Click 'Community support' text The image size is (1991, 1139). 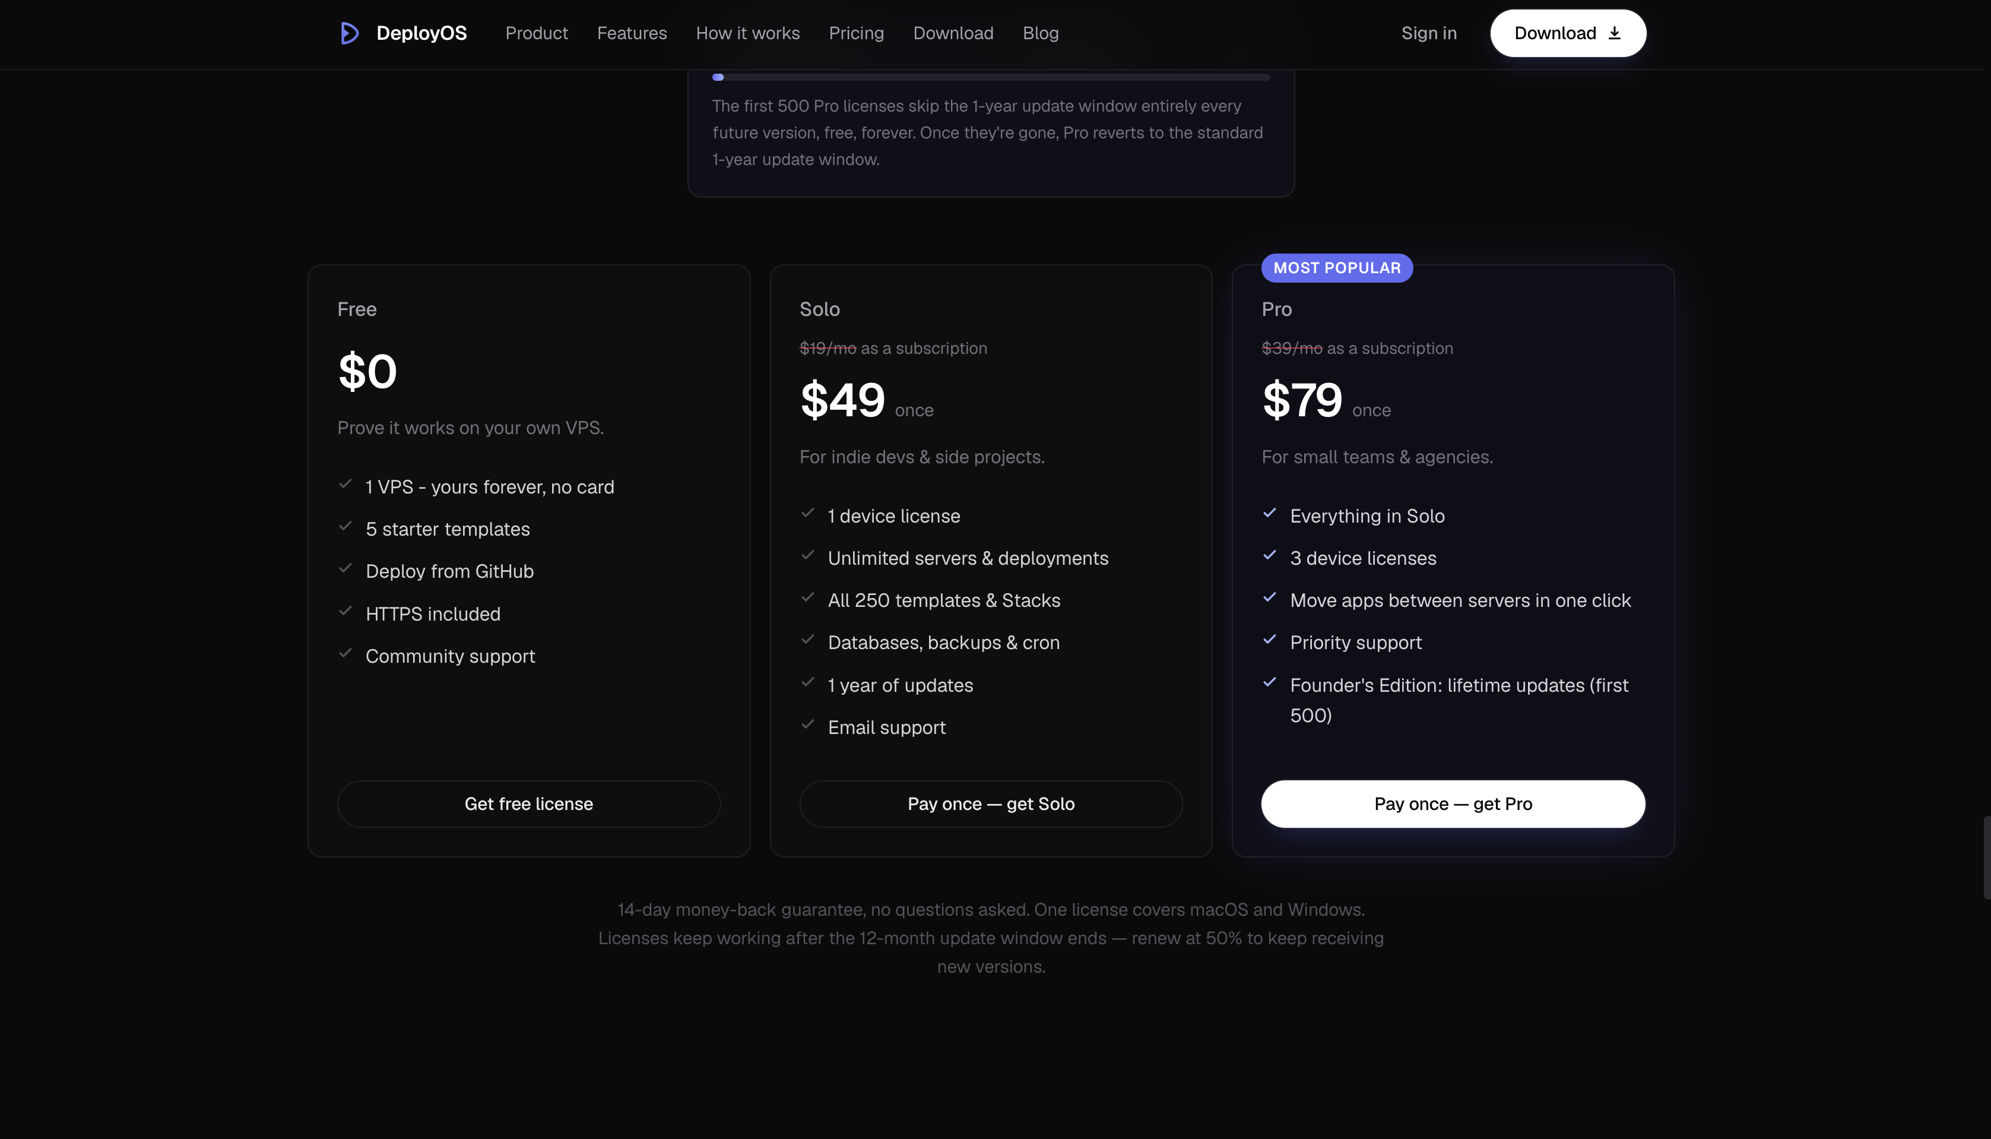pyautogui.click(x=451, y=656)
